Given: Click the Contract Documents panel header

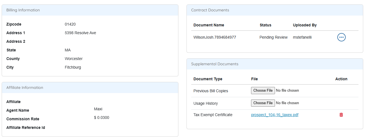Looking at the screenshot, I should [x=210, y=10].
